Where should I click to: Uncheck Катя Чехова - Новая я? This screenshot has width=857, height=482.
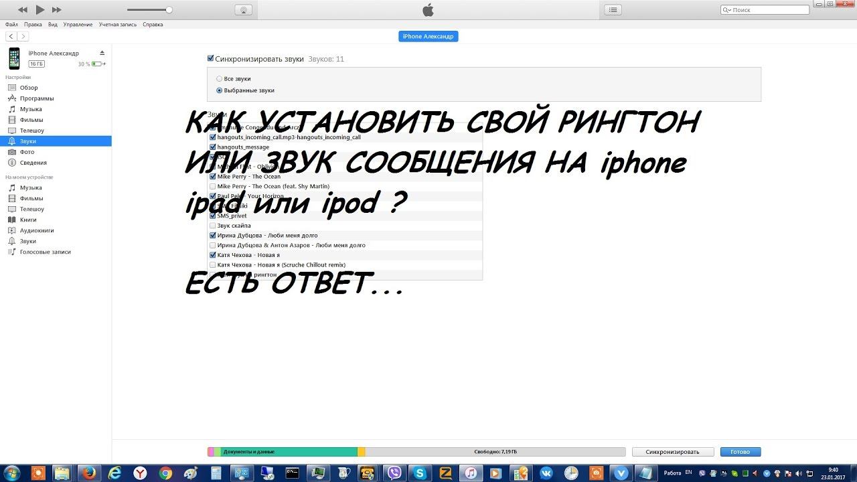[213, 255]
